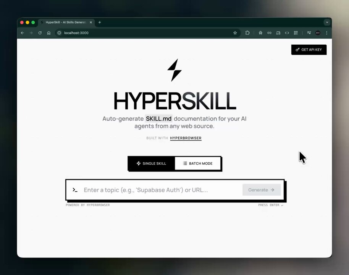The width and height of the screenshot is (349, 275).
Task: Select the HyperSkill - AI Skills Generator tab
Action: coord(66,22)
